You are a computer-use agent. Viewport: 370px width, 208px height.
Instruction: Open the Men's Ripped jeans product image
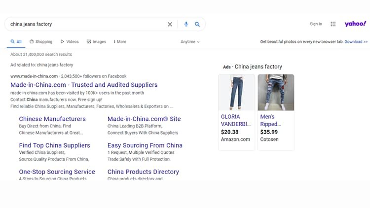coord(276,93)
